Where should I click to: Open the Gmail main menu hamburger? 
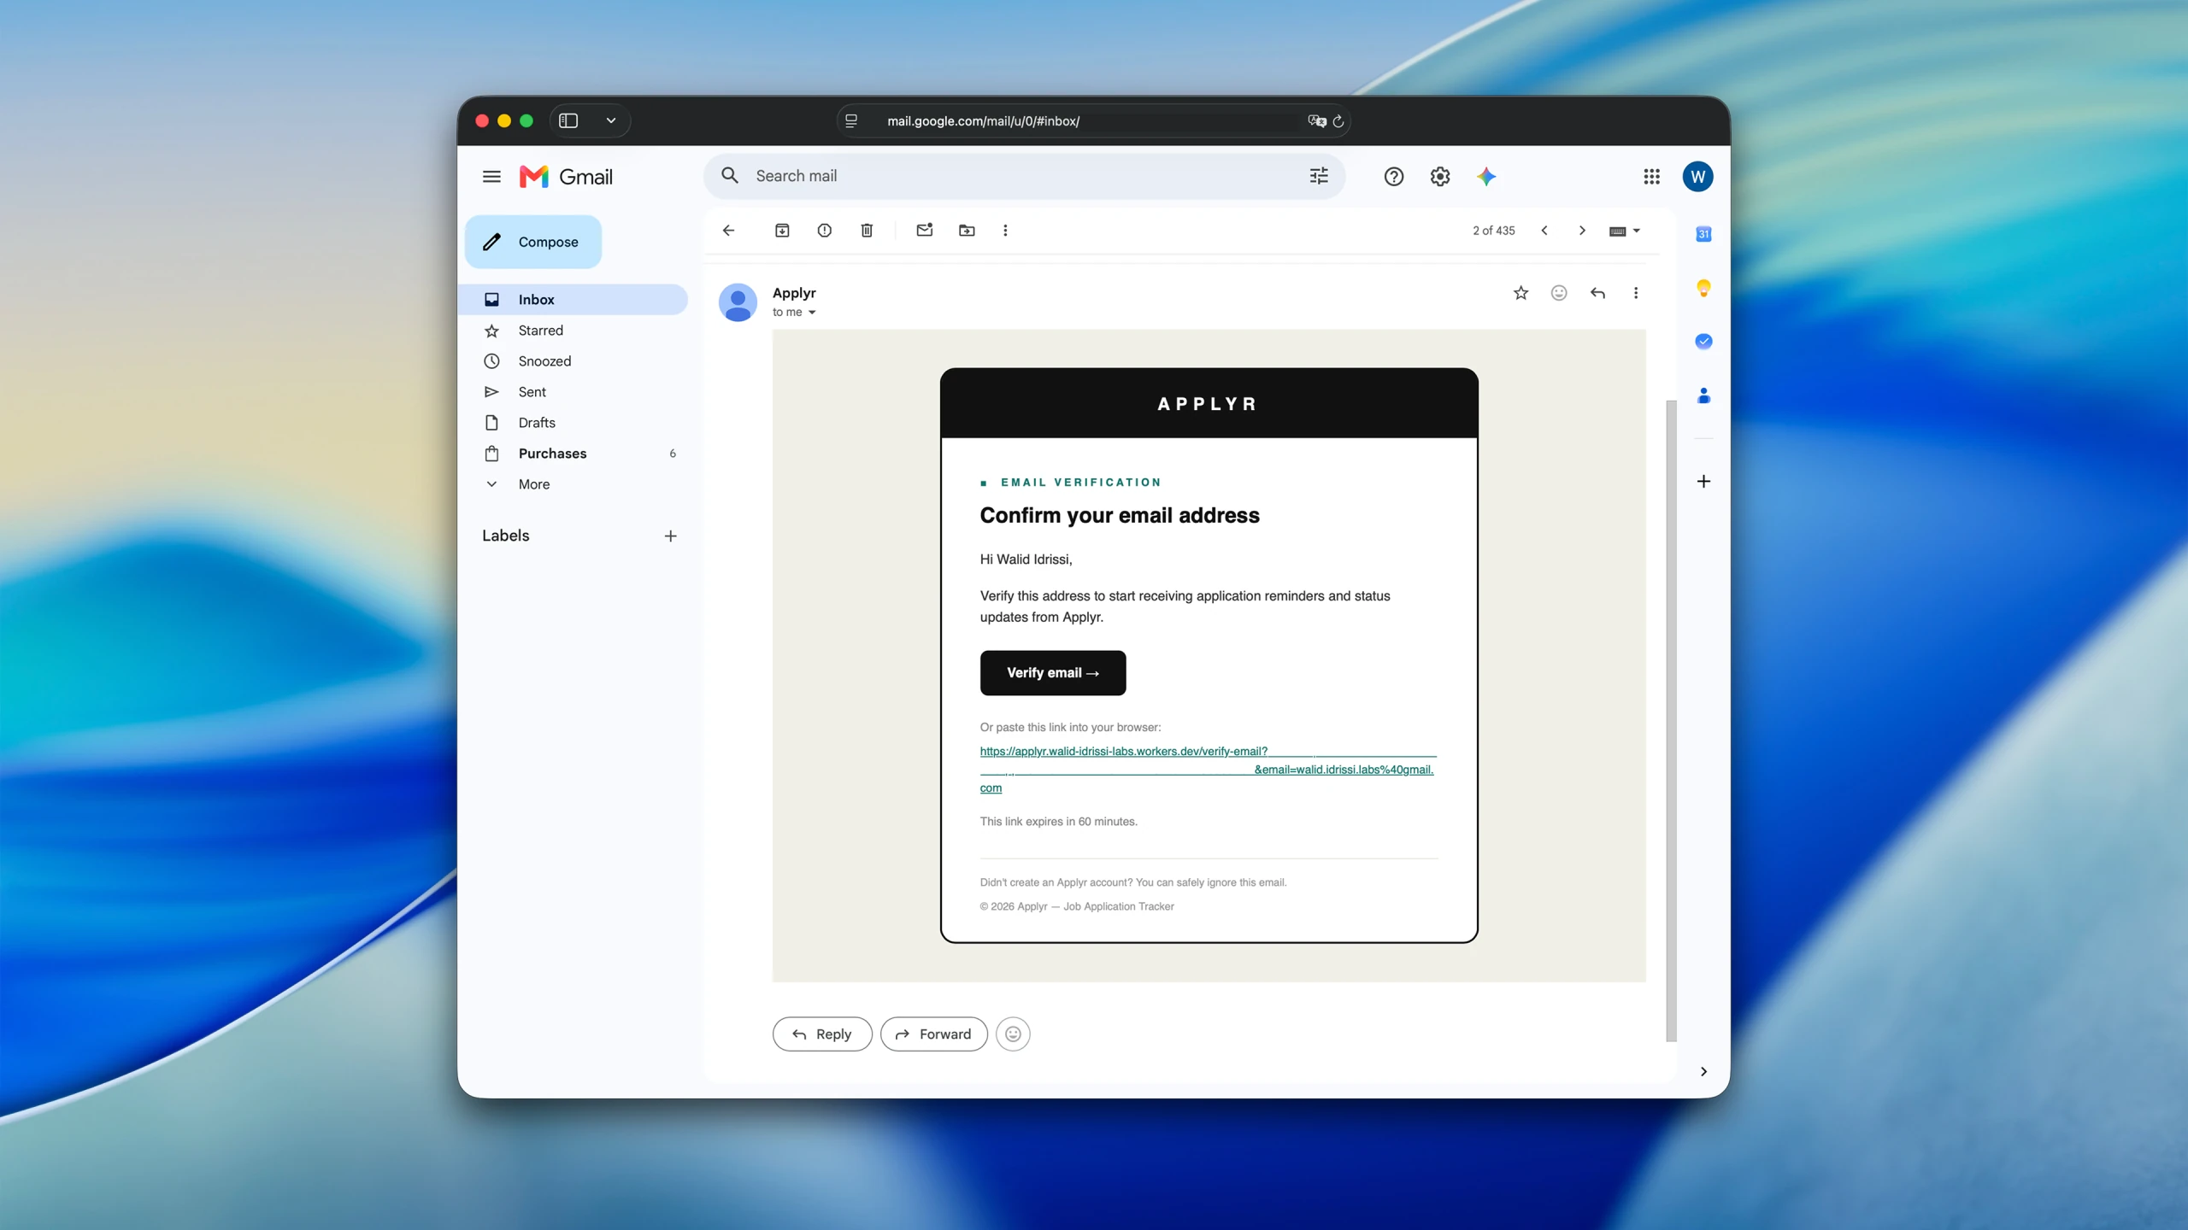point(491,177)
